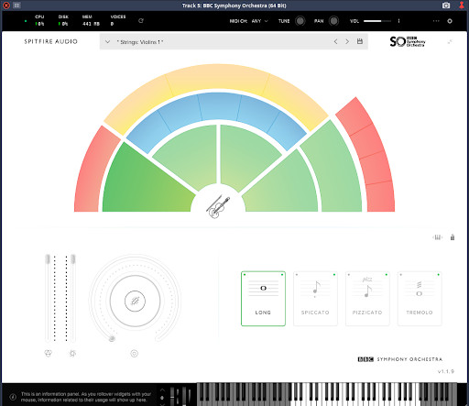Viewport: 469px width, 406px height.
Task: Toggle the top-left grey dot on SPICCATO card
Action: coord(297,275)
